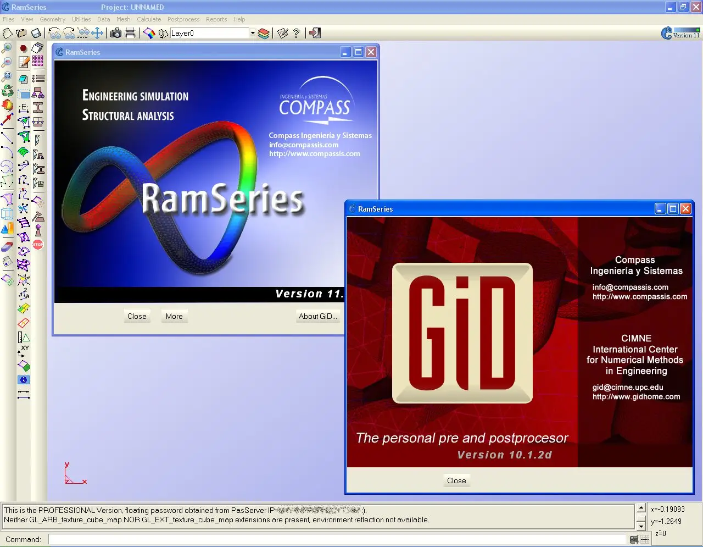Click the exit door toolbar icon
The height and width of the screenshot is (547, 703).
tap(315, 33)
